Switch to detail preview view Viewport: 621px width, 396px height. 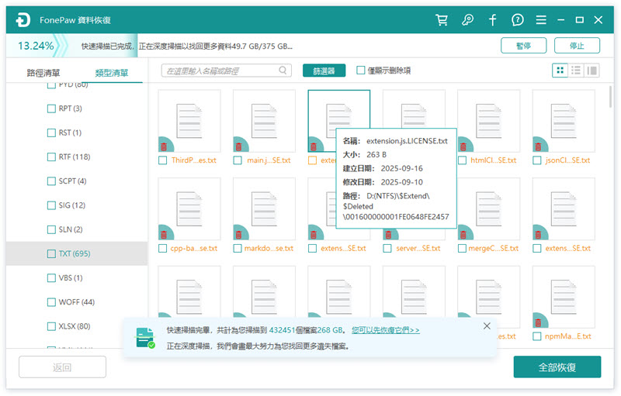(592, 71)
